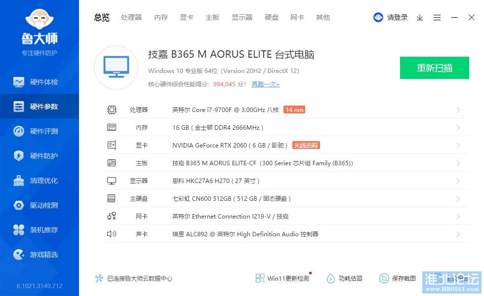484x296 pixels.
Task: Click 瑞昱 ALC892 audio text
Action: [x=245, y=234]
